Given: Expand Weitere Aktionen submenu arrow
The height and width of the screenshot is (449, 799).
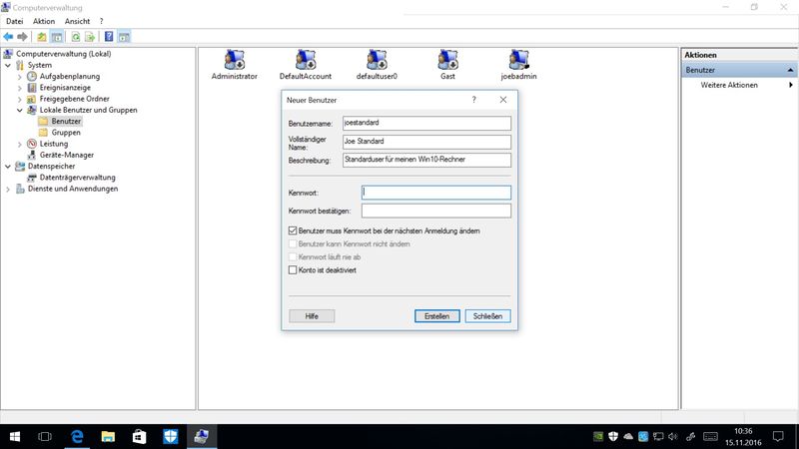Looking at the screenshot, I should (791, 85).
